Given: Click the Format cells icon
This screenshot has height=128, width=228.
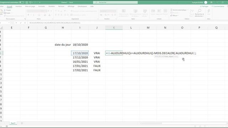Looking at the screenshot, I should (165, 11).
